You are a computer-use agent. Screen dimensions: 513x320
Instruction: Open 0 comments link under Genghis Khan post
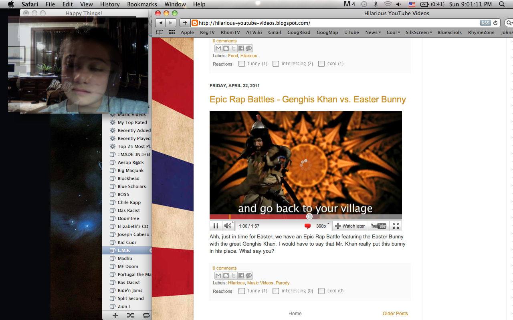[224, 268]
